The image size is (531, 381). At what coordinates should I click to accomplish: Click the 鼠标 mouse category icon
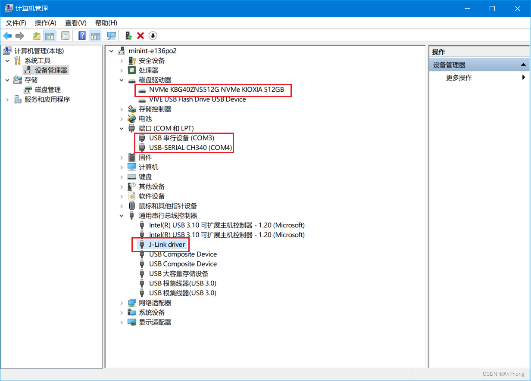point(132,206)
